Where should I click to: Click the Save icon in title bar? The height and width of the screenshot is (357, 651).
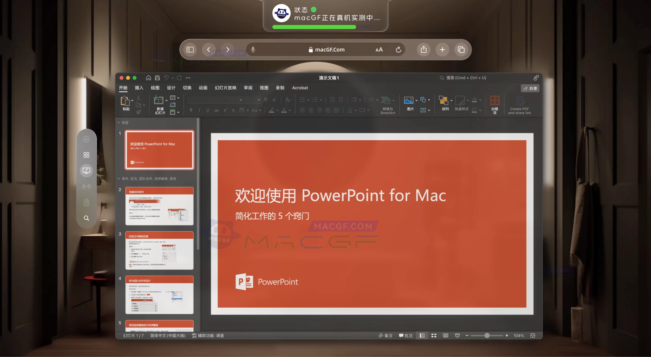click(157, 78)
